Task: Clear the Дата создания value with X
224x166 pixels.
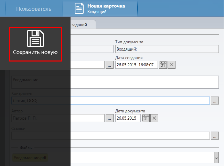Action: 172,65
